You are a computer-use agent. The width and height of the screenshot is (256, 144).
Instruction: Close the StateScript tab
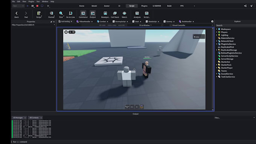158,22
